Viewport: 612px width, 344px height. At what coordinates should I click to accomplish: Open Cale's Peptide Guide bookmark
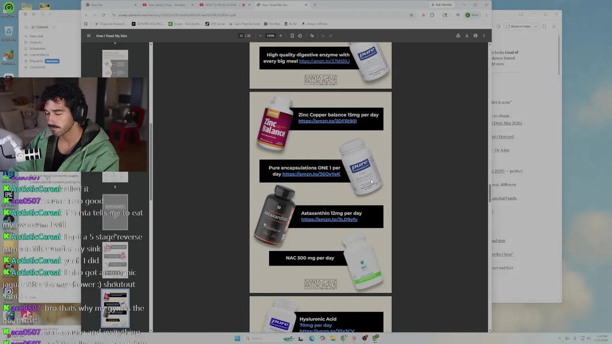pos(244,24)
